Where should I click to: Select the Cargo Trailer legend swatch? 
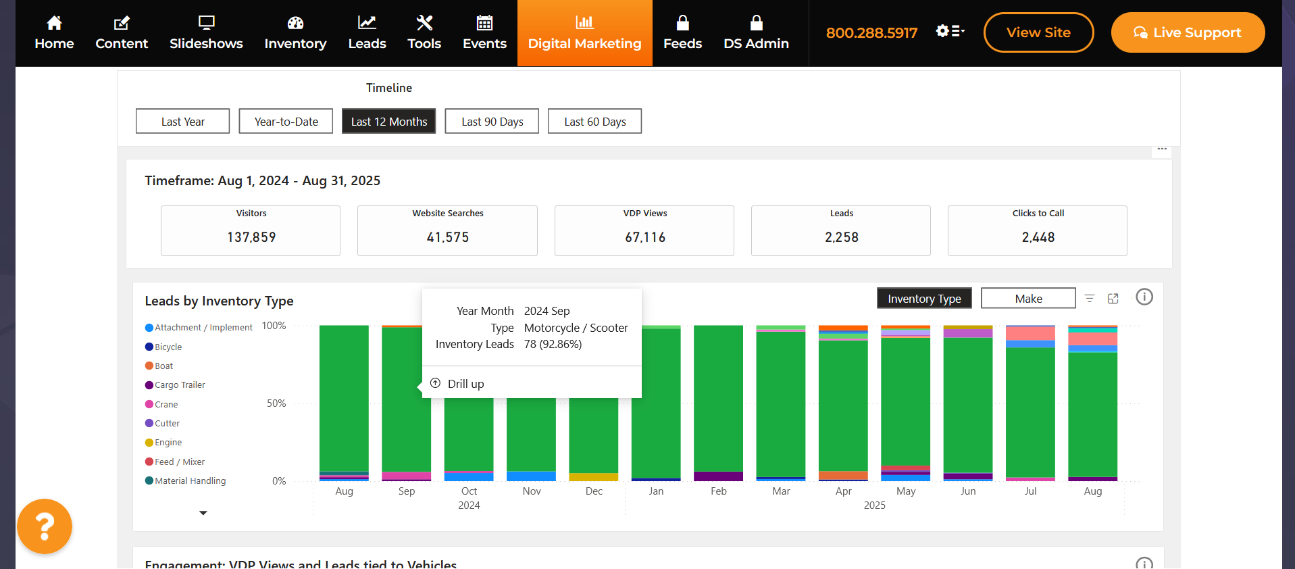[x=149, y=385]
